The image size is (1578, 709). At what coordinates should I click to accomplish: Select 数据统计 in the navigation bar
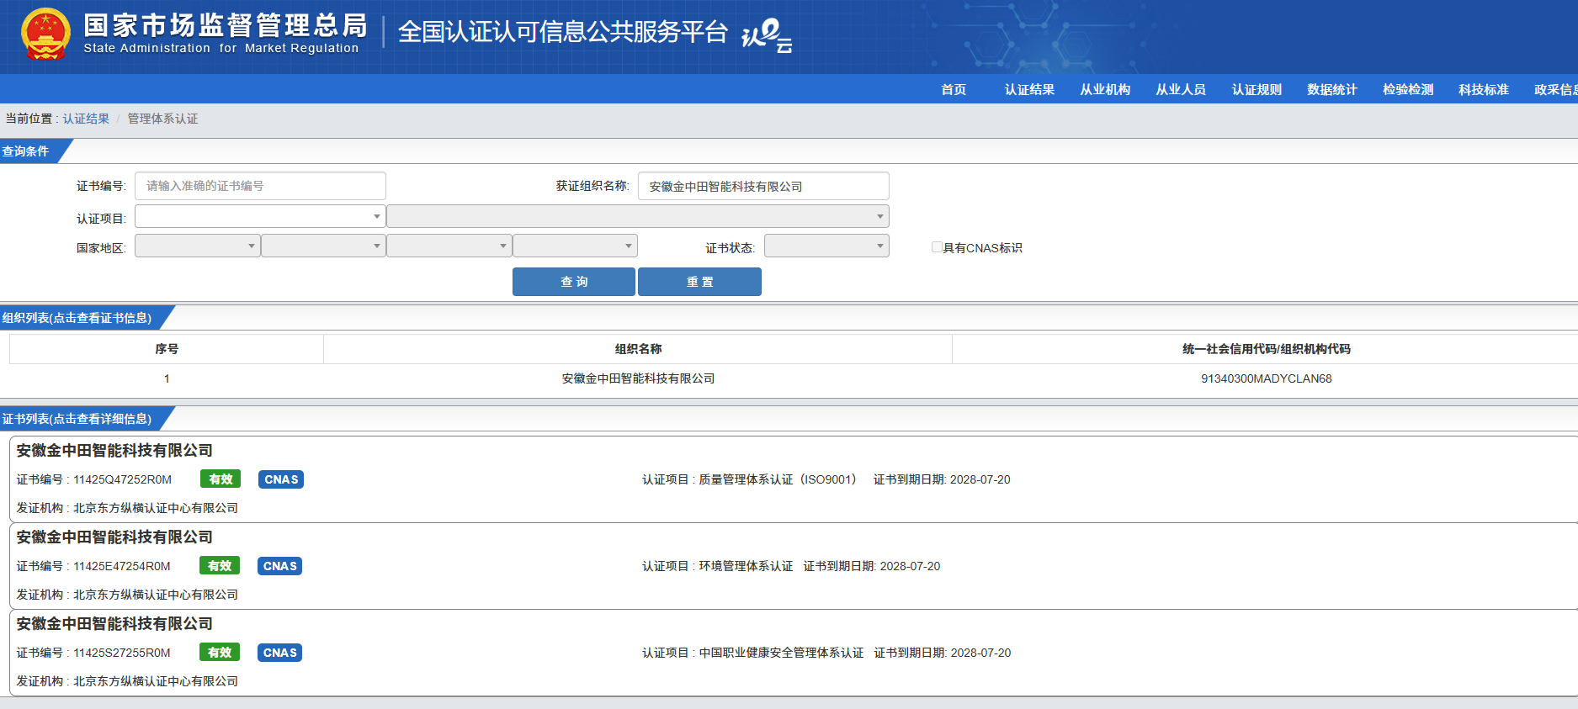1331,90
